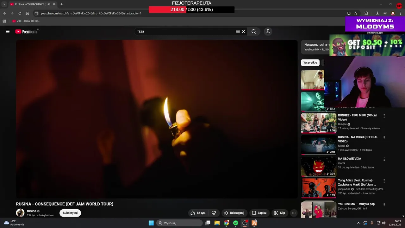Open Windows Start menu
This screenshot has width=405, height=228.
click(151, 223)
